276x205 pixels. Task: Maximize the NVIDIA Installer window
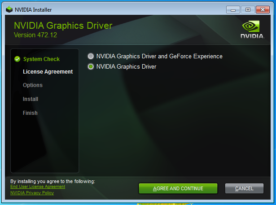(248, 10)
